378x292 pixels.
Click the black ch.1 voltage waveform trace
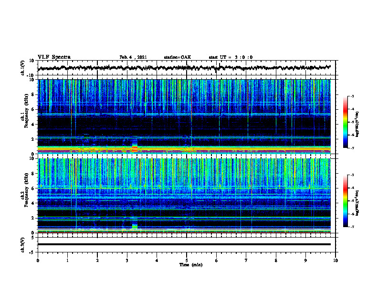click(185, 68)
